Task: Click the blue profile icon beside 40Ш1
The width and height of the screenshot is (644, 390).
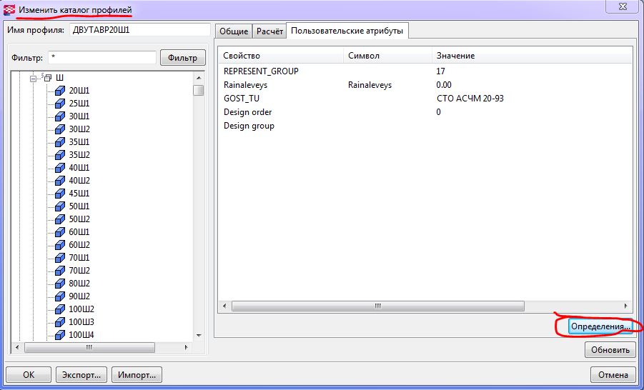Action: coord(60,167)
